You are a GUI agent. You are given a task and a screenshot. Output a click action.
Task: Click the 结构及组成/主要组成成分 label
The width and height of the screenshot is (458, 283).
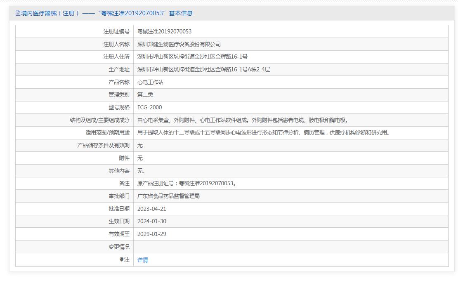(99, 120)
